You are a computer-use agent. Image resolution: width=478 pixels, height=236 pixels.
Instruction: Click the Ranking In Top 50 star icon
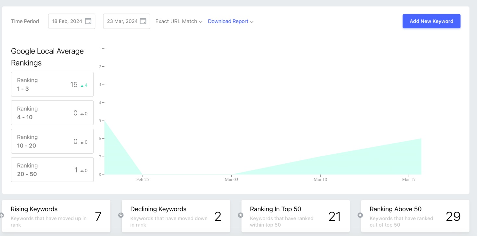click(x=241, y=215)
